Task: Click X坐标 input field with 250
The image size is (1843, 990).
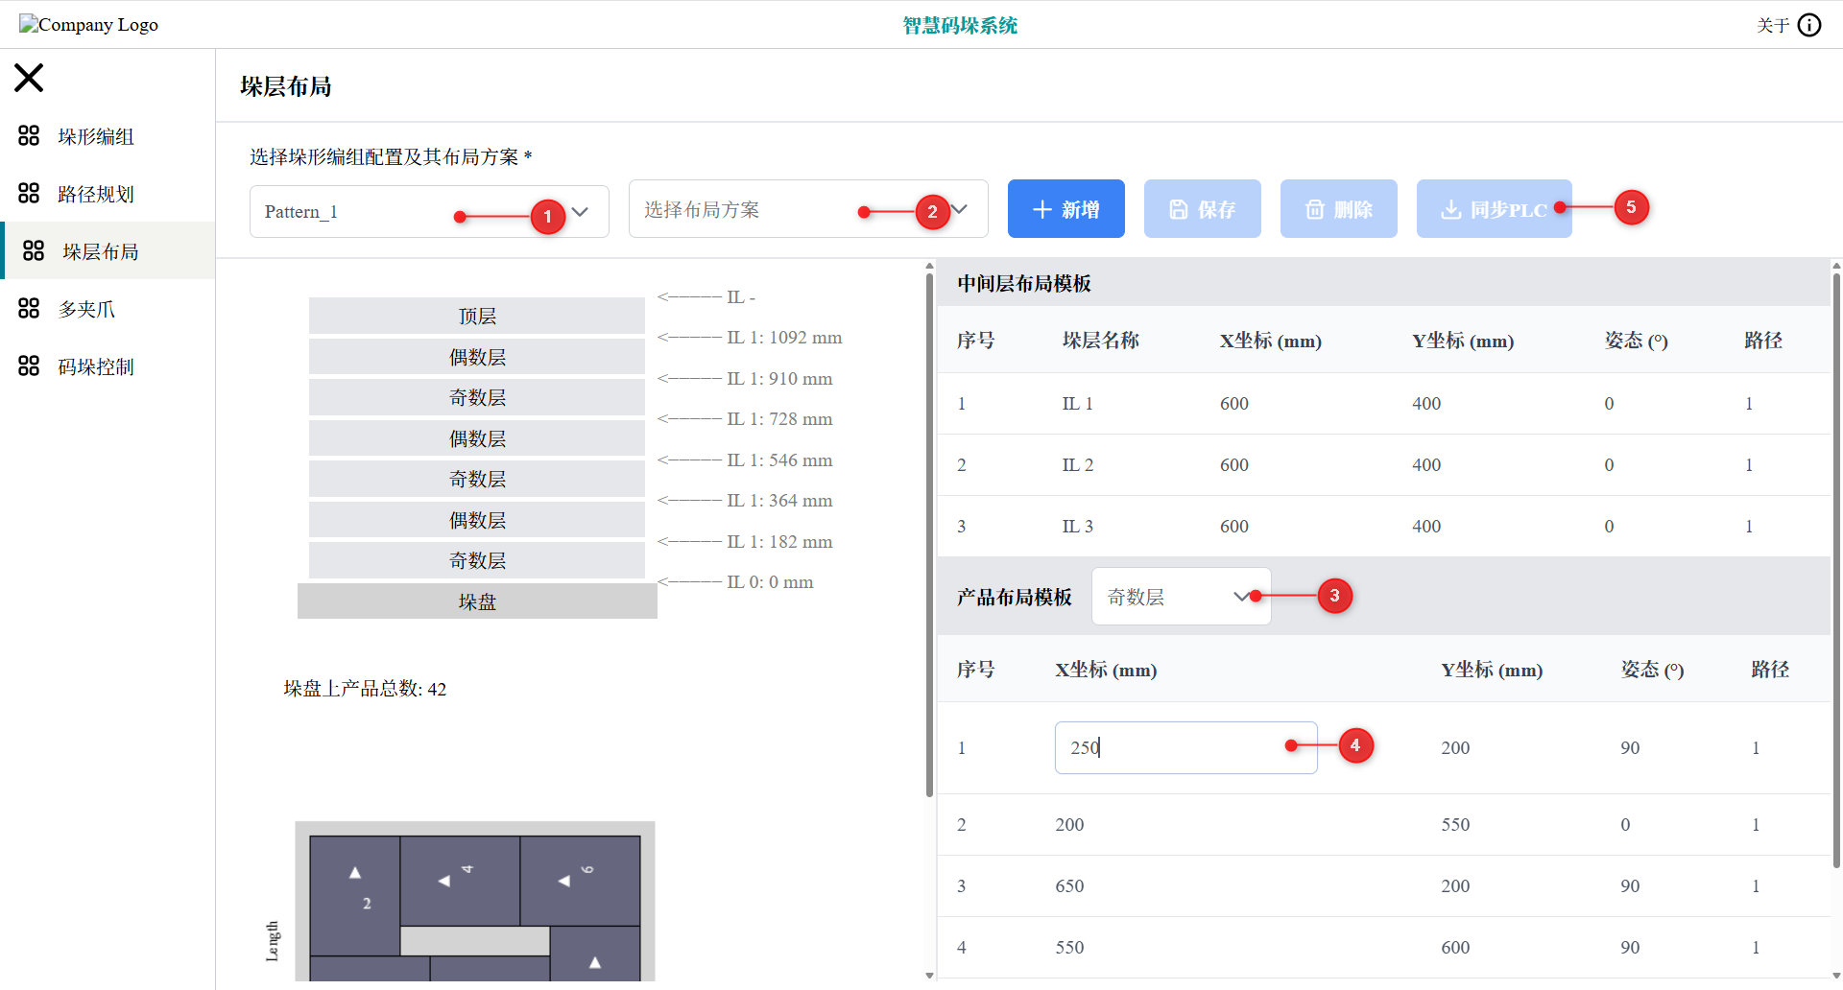Action: coord(1186,747)
